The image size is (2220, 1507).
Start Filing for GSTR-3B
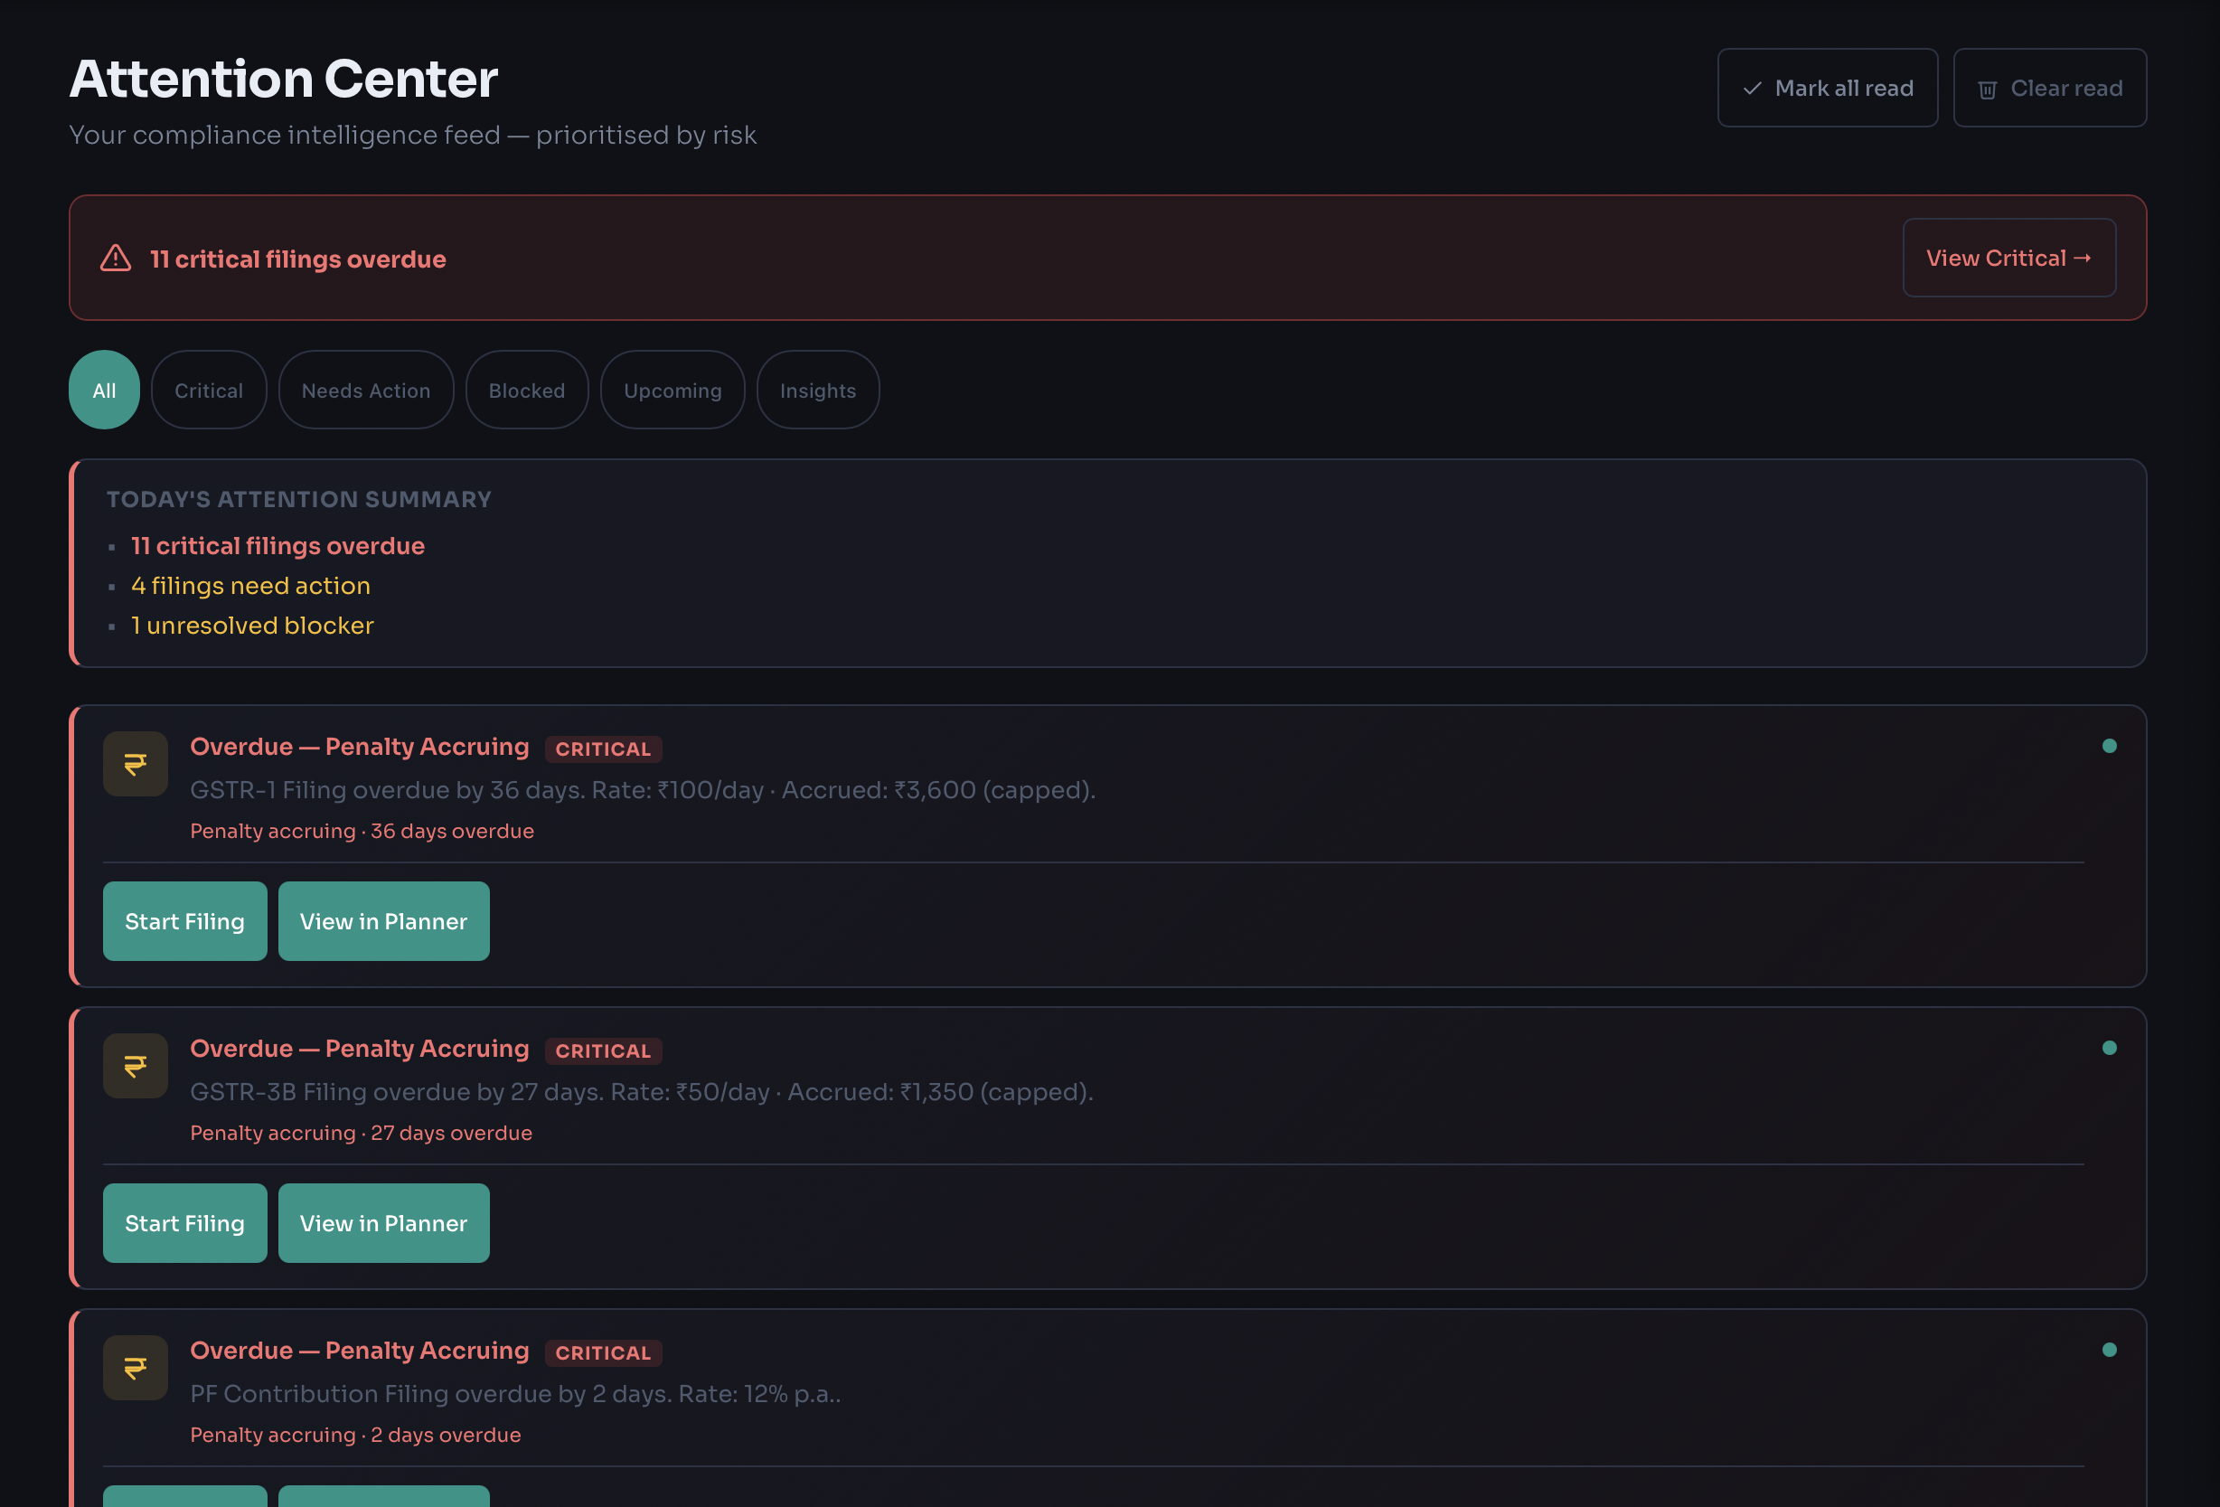(185, 1223)
